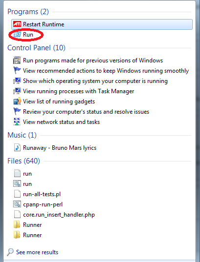Click the Programs (2) group header

point(28,12)
